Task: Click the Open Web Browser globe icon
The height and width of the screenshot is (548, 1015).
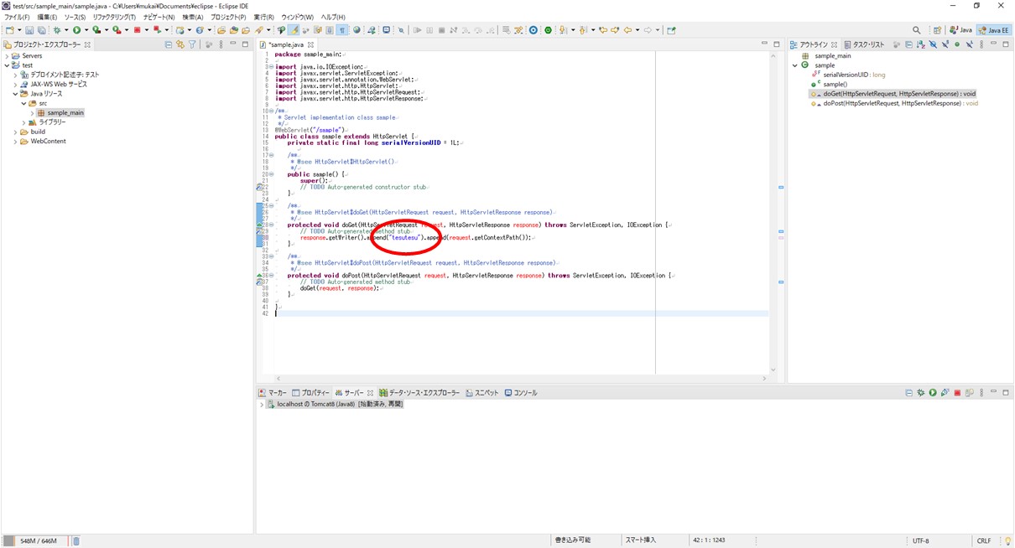Action: 357,30
